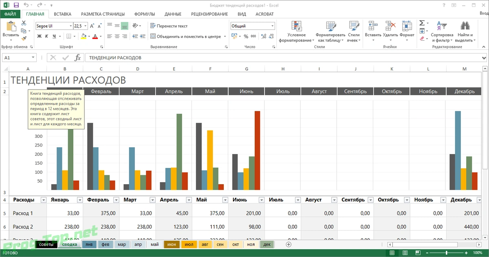Insert AutoSum with the sigma icon
The height and width of the screenshot is (257, 489).
pos(422,23)
